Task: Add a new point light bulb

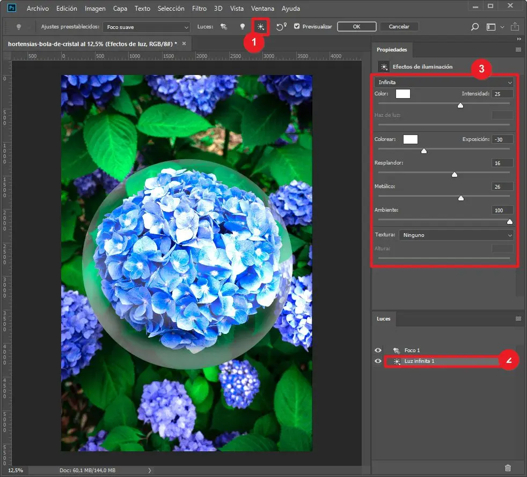Action: click(x=243, y=27)
